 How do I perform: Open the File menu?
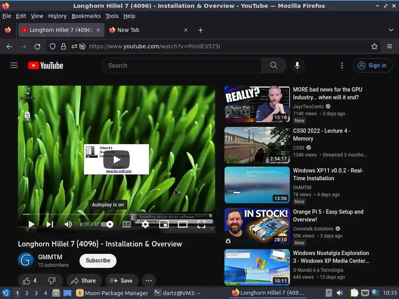7,16
